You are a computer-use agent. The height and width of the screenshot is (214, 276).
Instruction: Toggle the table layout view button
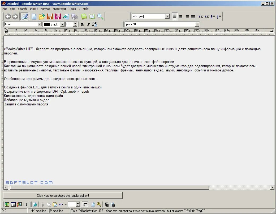tap(85, 204)
